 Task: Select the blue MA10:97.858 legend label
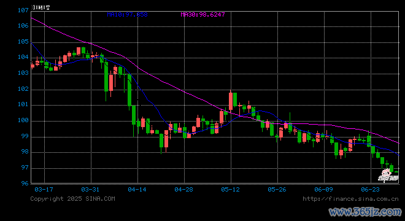(128, 15)
